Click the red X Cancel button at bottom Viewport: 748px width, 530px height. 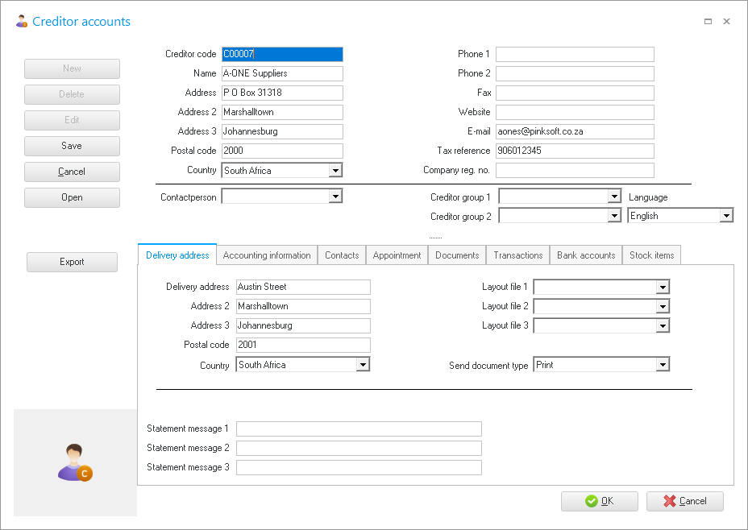point(684,501)
